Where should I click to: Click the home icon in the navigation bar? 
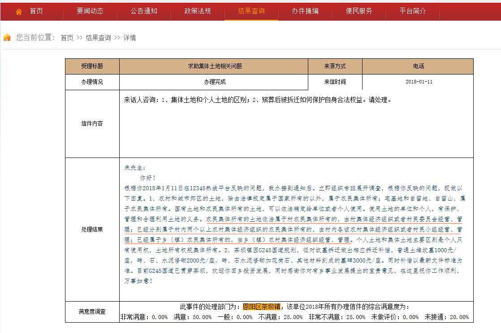(18, 12)
